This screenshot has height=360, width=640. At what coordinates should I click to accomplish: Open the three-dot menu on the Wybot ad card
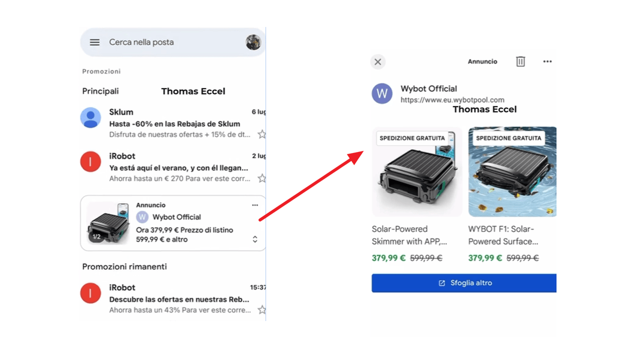click(x=255, y=205)
